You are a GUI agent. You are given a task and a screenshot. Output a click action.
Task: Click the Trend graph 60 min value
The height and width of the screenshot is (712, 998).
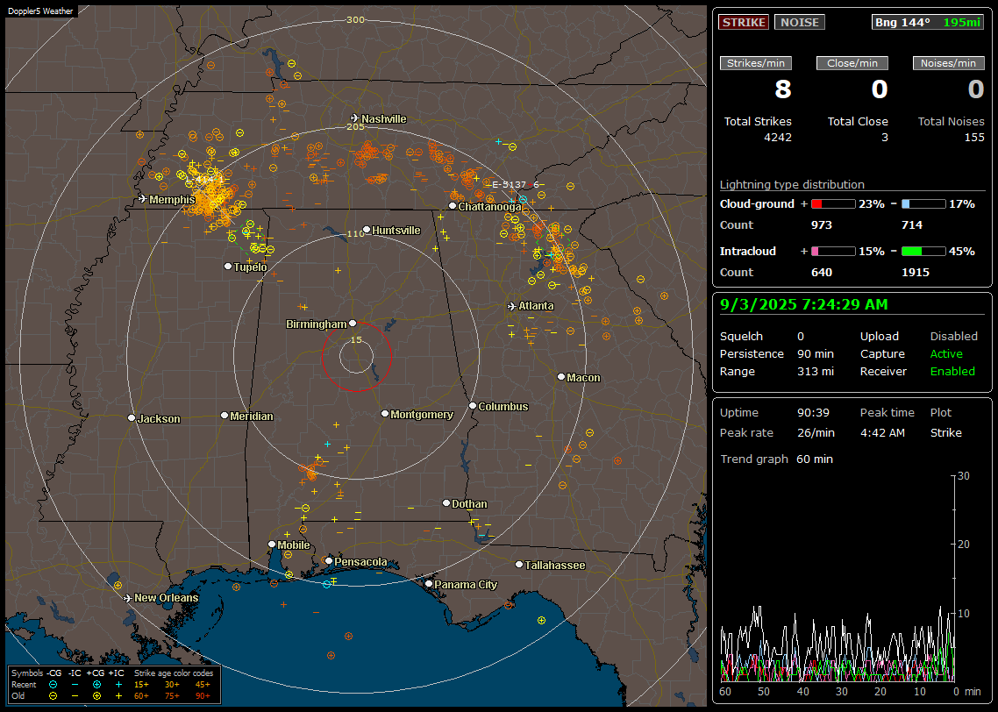(x=814, y=459)
